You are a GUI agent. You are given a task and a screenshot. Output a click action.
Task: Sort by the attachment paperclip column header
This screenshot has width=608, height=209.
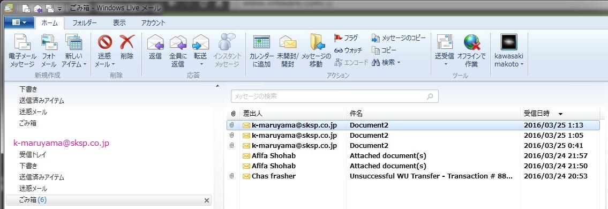point(233,114)
